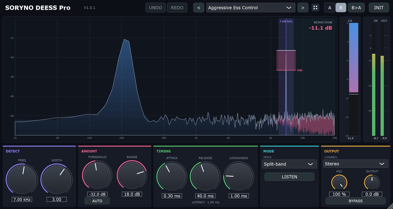Click the -11.1 dB reduction readout
The image size is (393, 209).
(320, 28)
